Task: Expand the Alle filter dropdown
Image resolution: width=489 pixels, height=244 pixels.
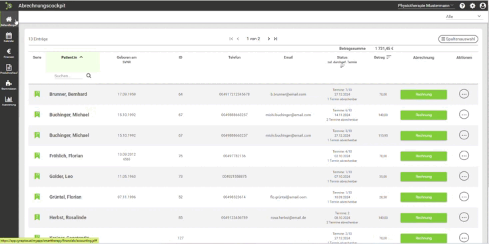Action: (x=464, y=17)
